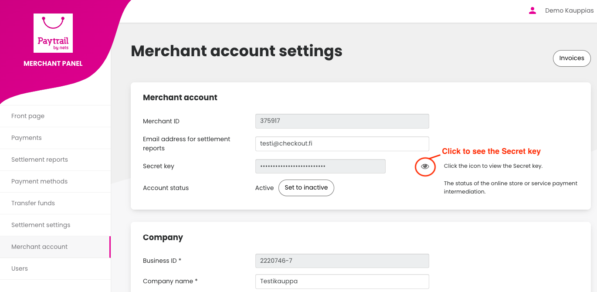Open the Users page
Viewport: 597px width, 292px height.
[x=20, y=268]
